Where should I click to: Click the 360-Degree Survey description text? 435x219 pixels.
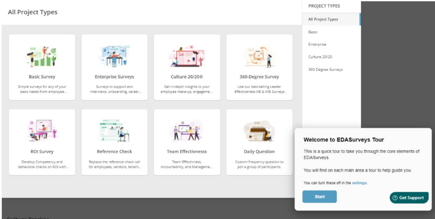coord(259,89)
